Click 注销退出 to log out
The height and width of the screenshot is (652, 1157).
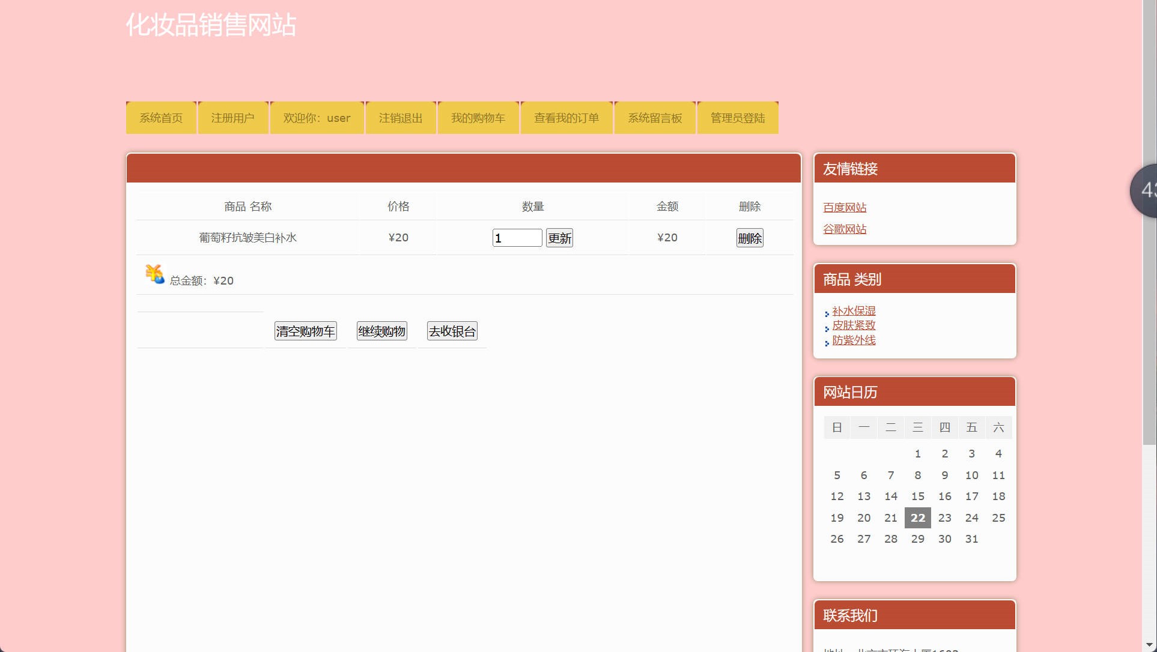[400, 118]
